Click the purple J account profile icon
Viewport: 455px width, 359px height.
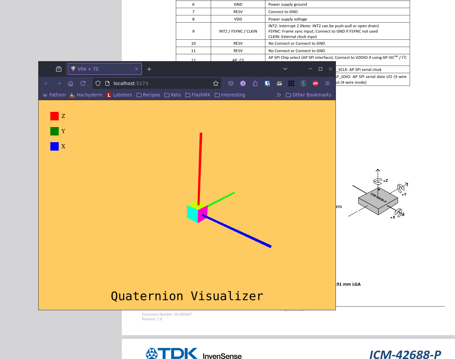point(243,83)
